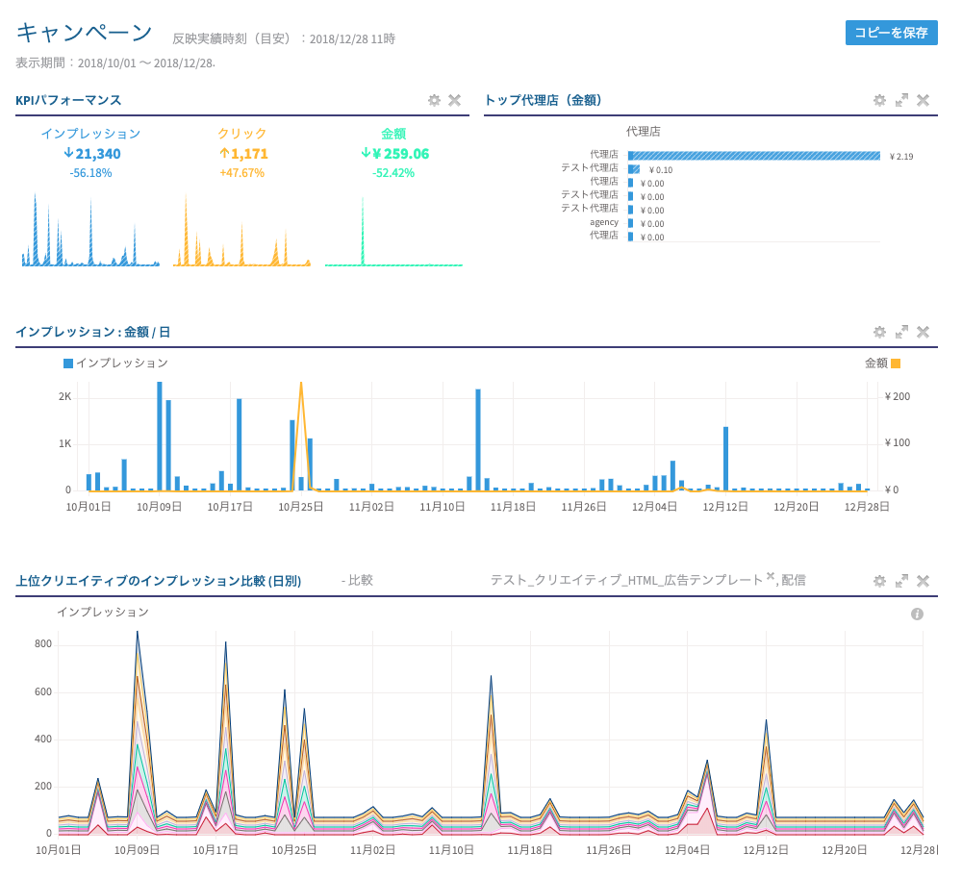Maximize the インプレッション : 金額 / 日 chart

tap(901, 332)
